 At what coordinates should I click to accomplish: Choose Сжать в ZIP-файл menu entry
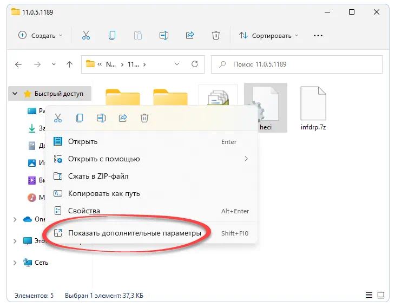(152, 176)
